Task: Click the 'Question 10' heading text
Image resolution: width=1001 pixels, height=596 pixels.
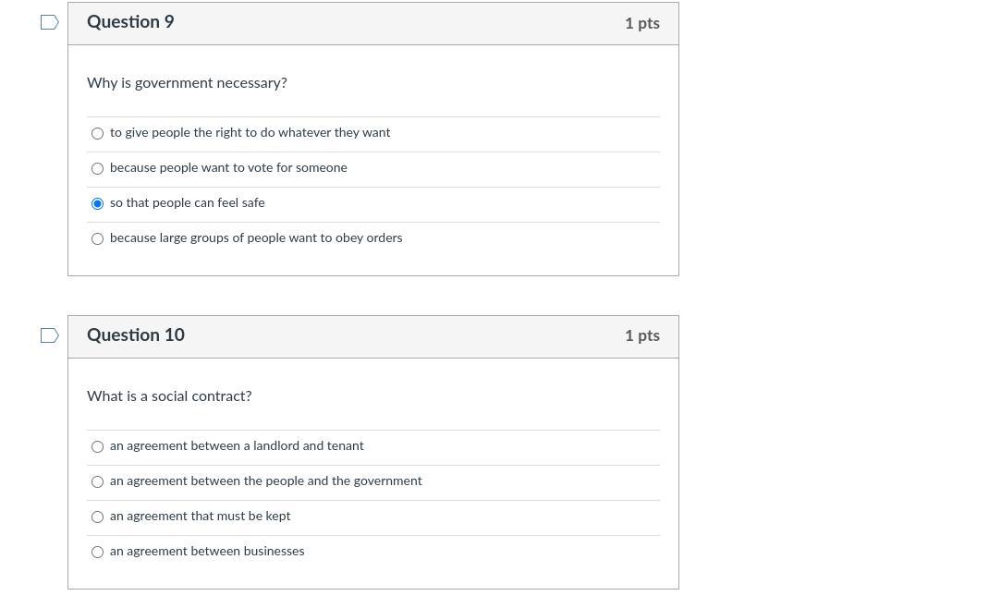Action: [x=135, y=335]
